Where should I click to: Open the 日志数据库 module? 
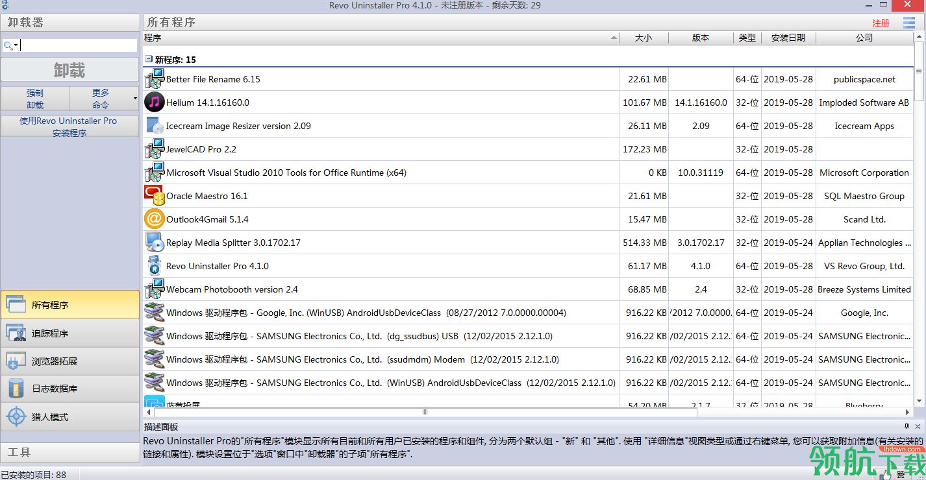click(69, 389)
